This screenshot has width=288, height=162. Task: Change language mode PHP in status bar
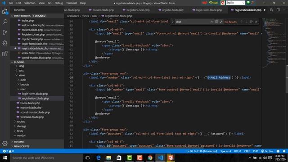(x=255, y=151)
